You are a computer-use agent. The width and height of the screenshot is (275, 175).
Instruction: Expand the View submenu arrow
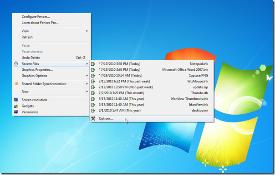87,31
